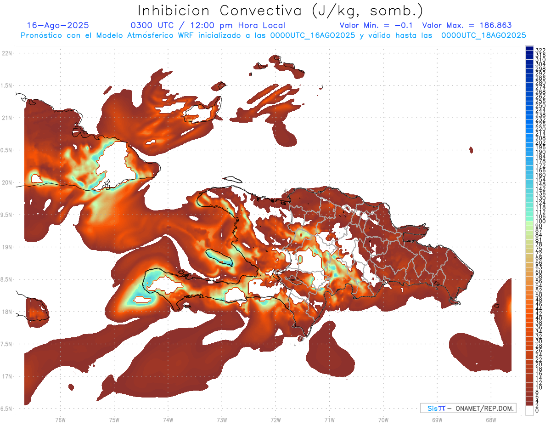This screenshot has width=551, height=426.
Task: Click the '68W' longitude label
Action: click(490, 420)
